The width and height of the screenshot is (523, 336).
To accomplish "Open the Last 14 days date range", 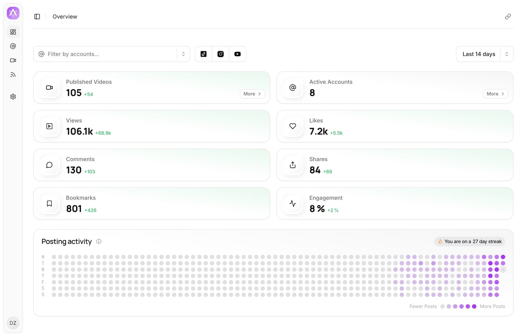I will point(485,54).
